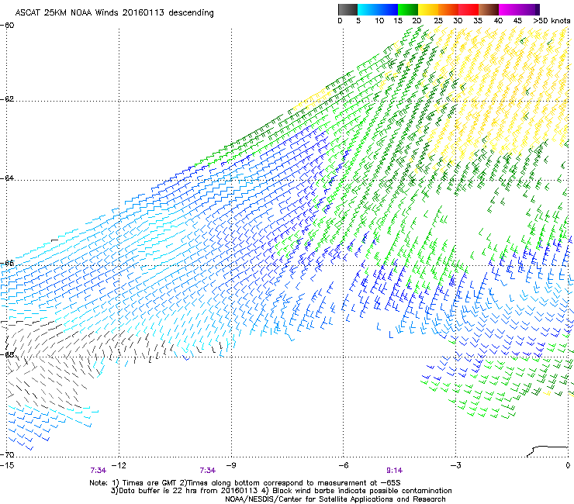The height and width of the screenshot is (504, 574).
Task: Click the purple '7:34' time near -9
Action: click(208, 471)
